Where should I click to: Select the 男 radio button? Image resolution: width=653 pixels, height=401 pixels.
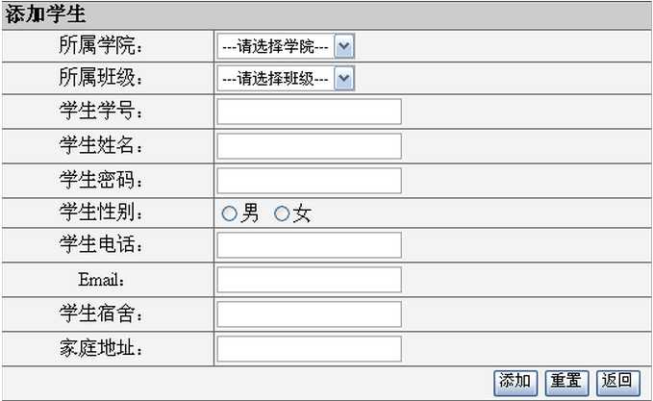click(x=229, y=214)
